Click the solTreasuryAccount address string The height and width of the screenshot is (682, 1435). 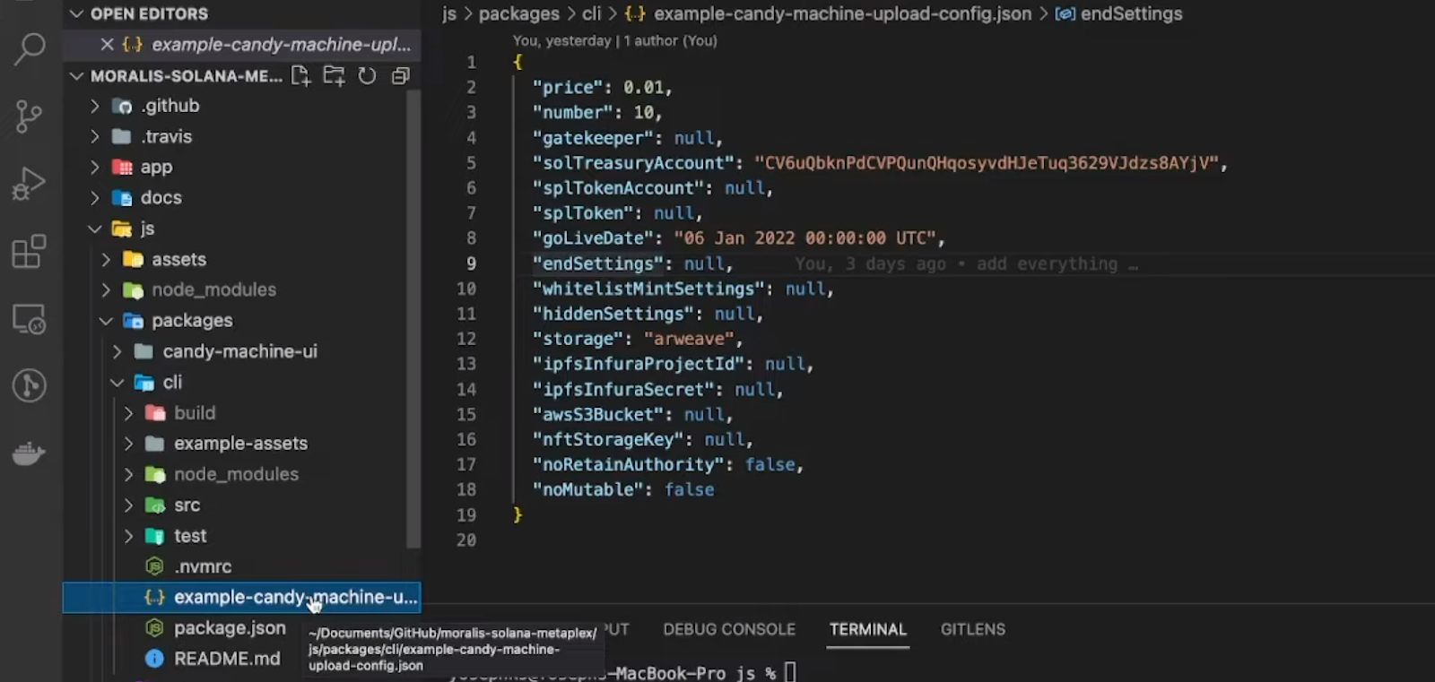coord(987,163)
